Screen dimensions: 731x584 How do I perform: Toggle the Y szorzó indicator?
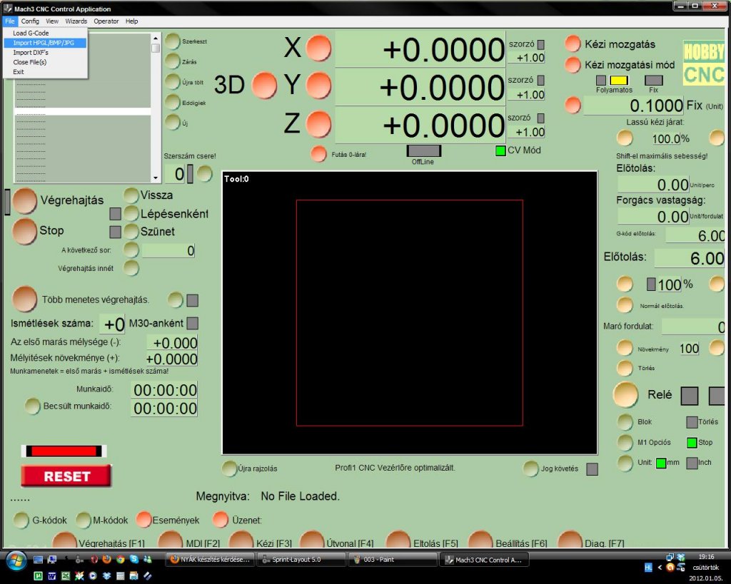[541, 80]
